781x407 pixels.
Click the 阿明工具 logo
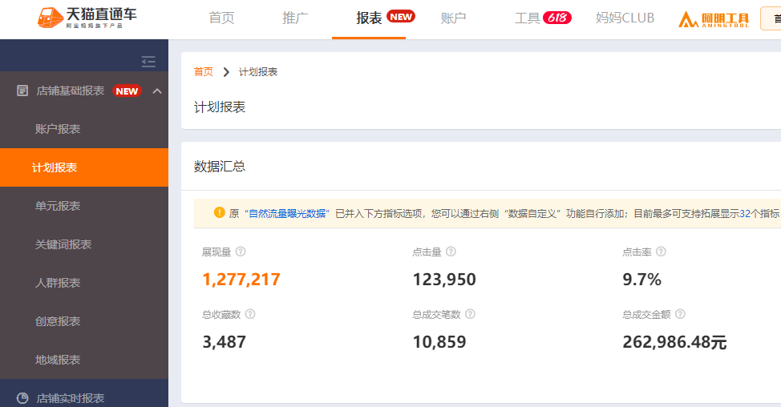click(714, 19)
